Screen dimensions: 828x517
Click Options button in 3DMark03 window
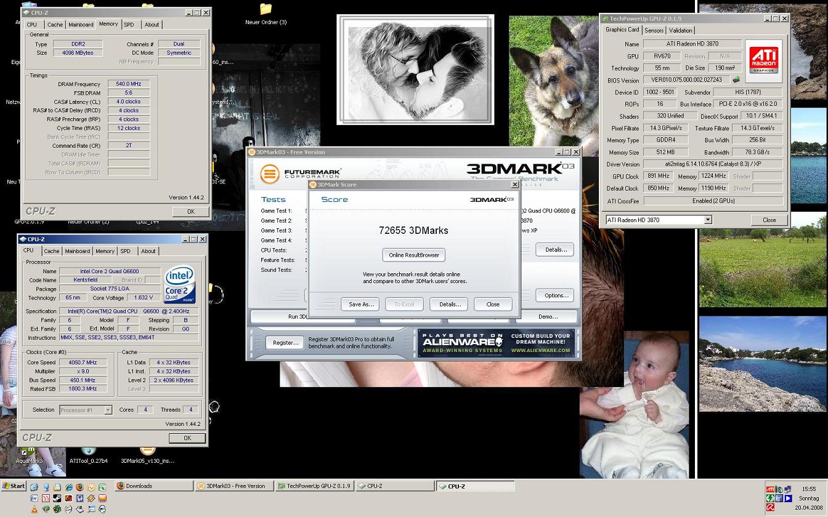point(556,295)
